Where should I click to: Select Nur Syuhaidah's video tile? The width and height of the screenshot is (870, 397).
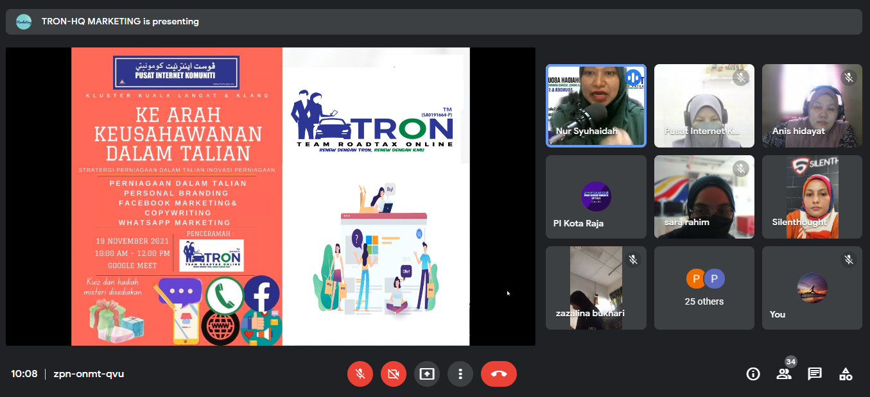tap(596, 106)
